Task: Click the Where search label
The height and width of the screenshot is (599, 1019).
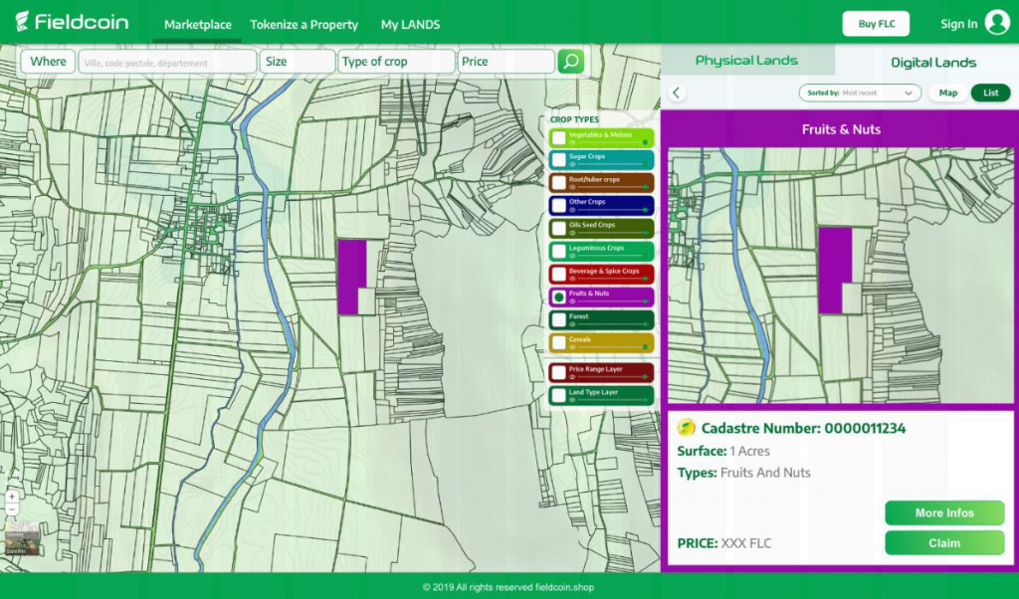Action: (x=48, y=61)
